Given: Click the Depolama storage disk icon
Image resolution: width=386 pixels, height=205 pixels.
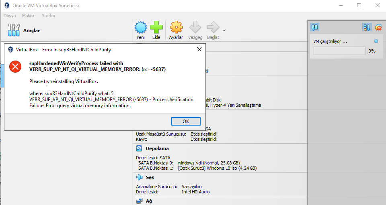Looking at the screenshot, I should (x=139, y=148).
